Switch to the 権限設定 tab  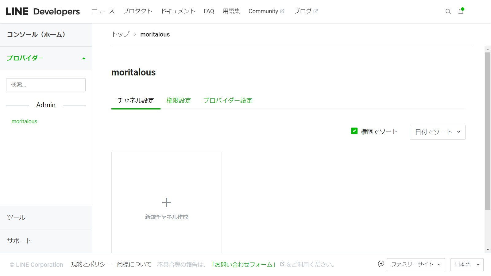click(x=179, y=101)
